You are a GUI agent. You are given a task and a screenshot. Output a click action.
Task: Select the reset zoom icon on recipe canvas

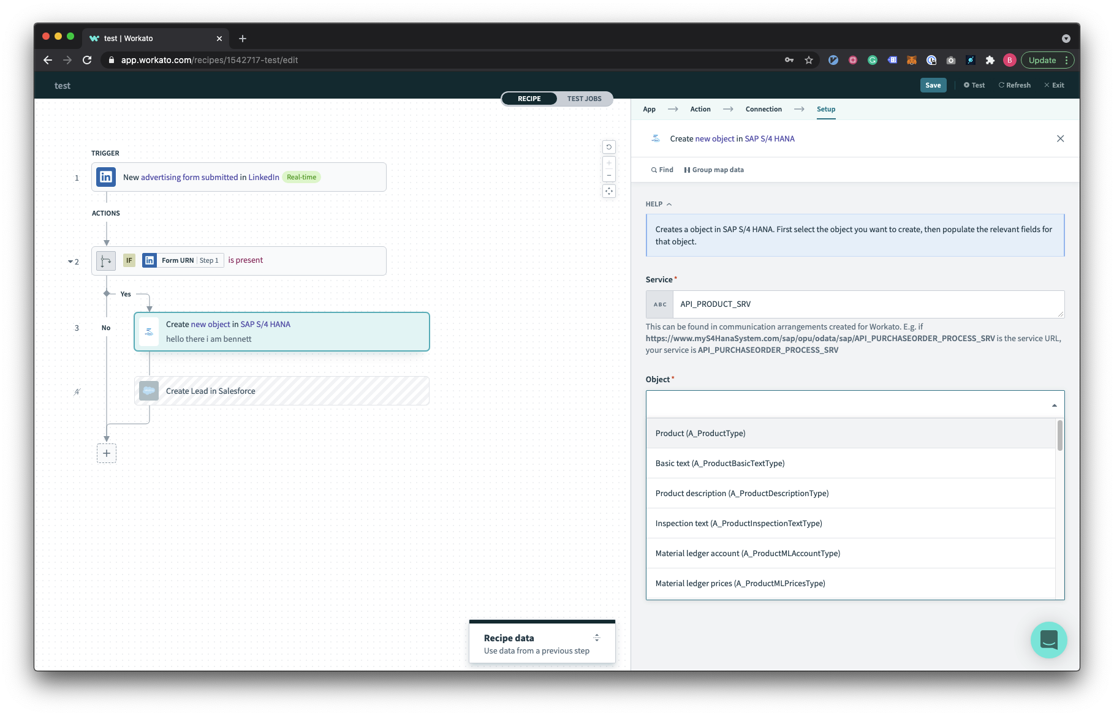coord(608,146)
